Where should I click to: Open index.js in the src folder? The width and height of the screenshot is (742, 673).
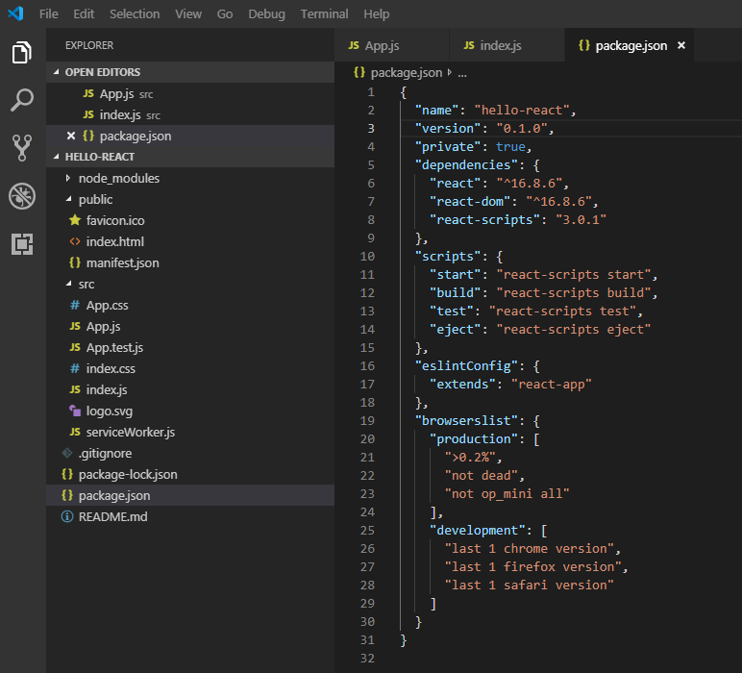(190, 389)
